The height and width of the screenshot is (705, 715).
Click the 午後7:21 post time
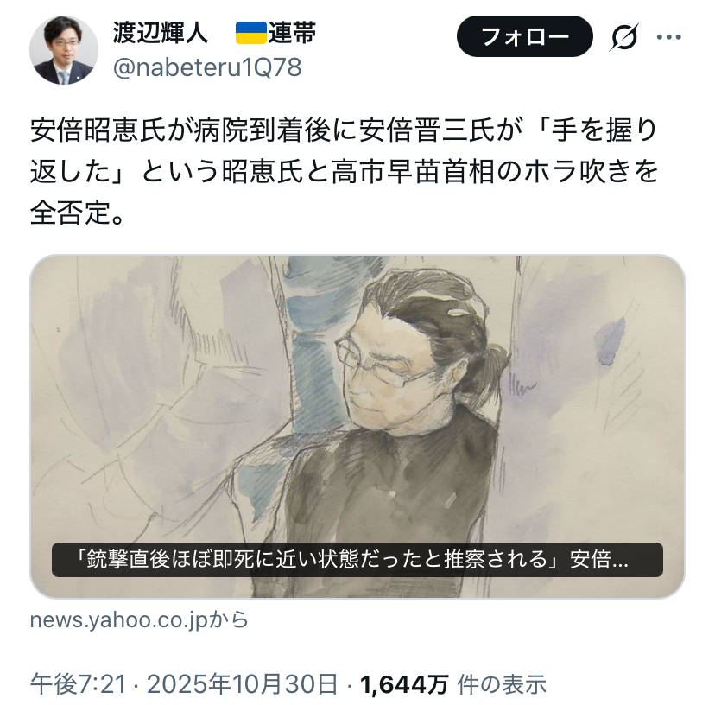(x=78, y=684)
